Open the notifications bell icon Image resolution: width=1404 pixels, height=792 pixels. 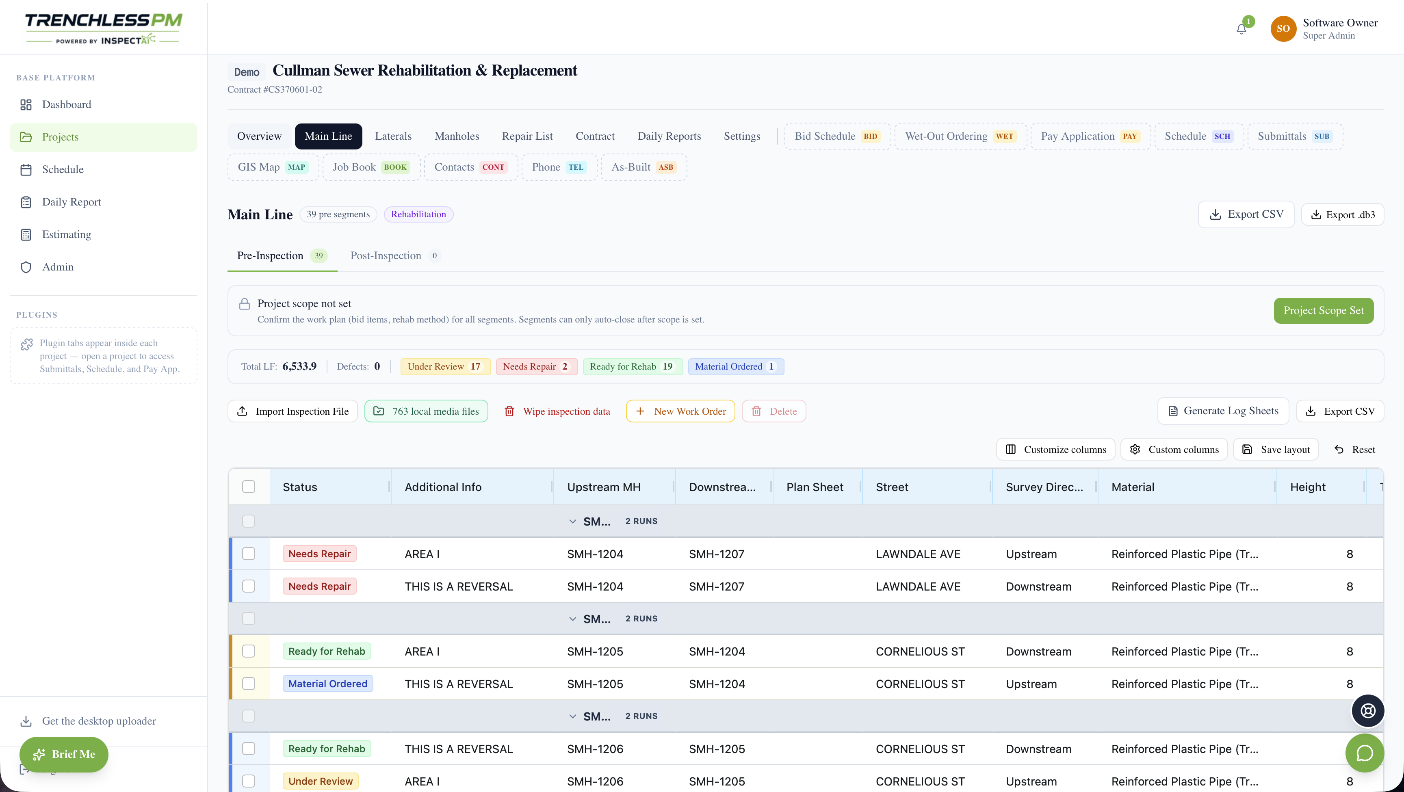point(1241,29)
